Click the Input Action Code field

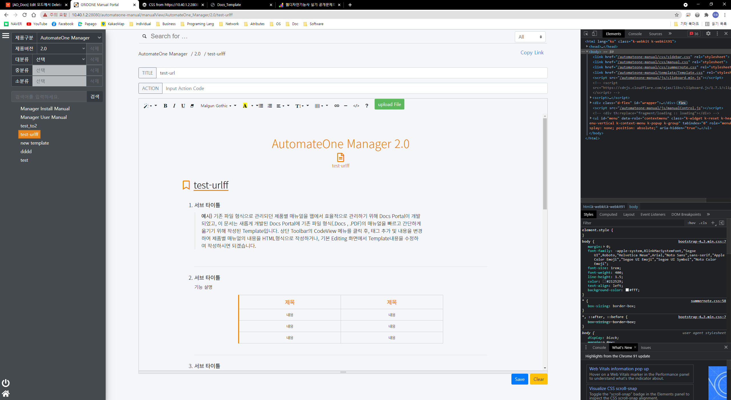pos(354,88)
